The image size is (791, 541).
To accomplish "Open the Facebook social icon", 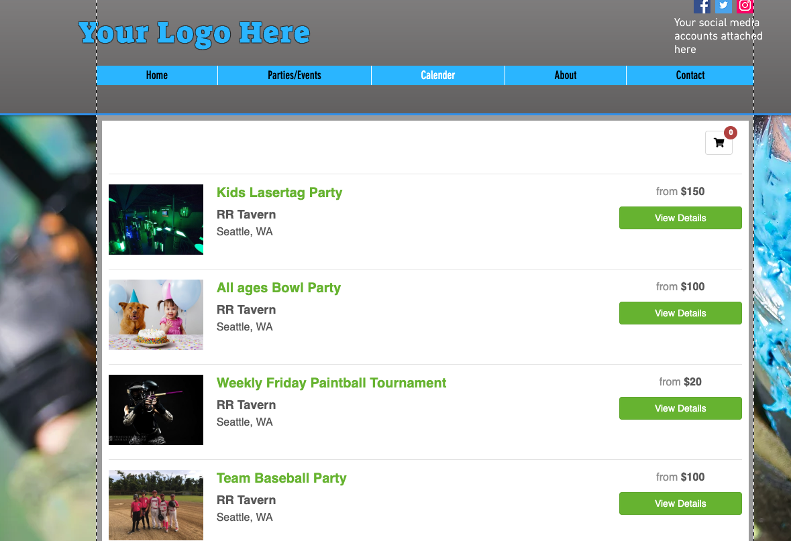I will (702, 6).
